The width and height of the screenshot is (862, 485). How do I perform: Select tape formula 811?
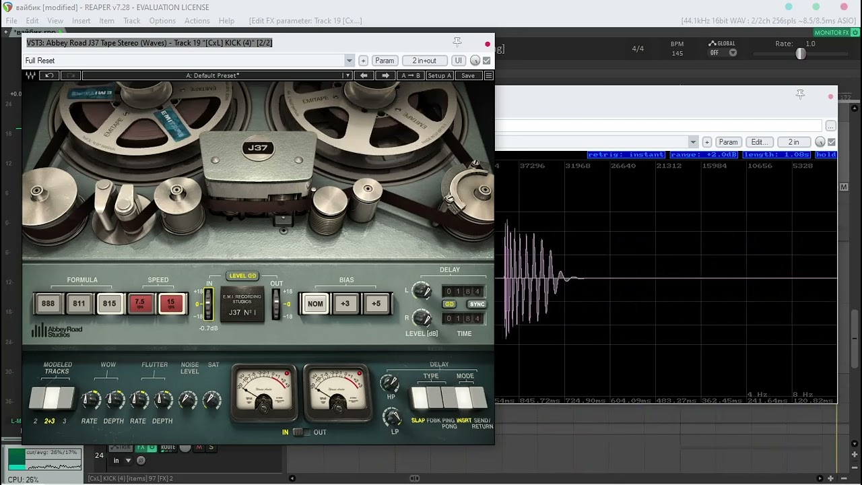tap(79, 304)
